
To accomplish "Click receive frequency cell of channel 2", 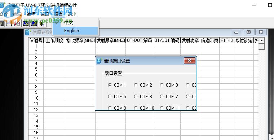I will [80, 52].
